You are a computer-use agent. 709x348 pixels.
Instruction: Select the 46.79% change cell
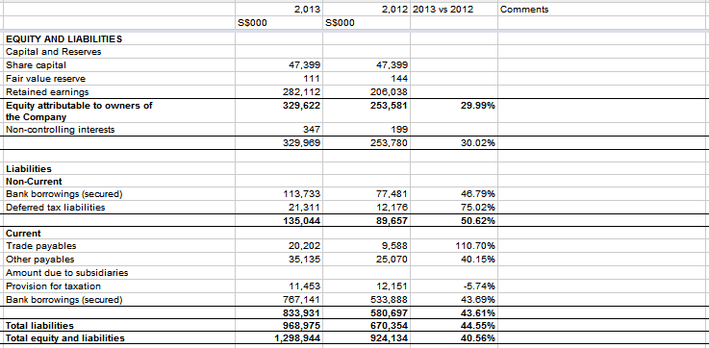454,194
